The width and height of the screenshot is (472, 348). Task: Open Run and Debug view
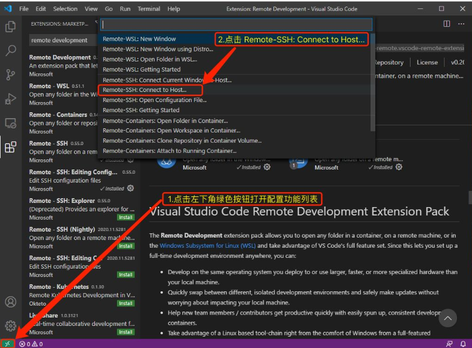click(x=11, y=98)
